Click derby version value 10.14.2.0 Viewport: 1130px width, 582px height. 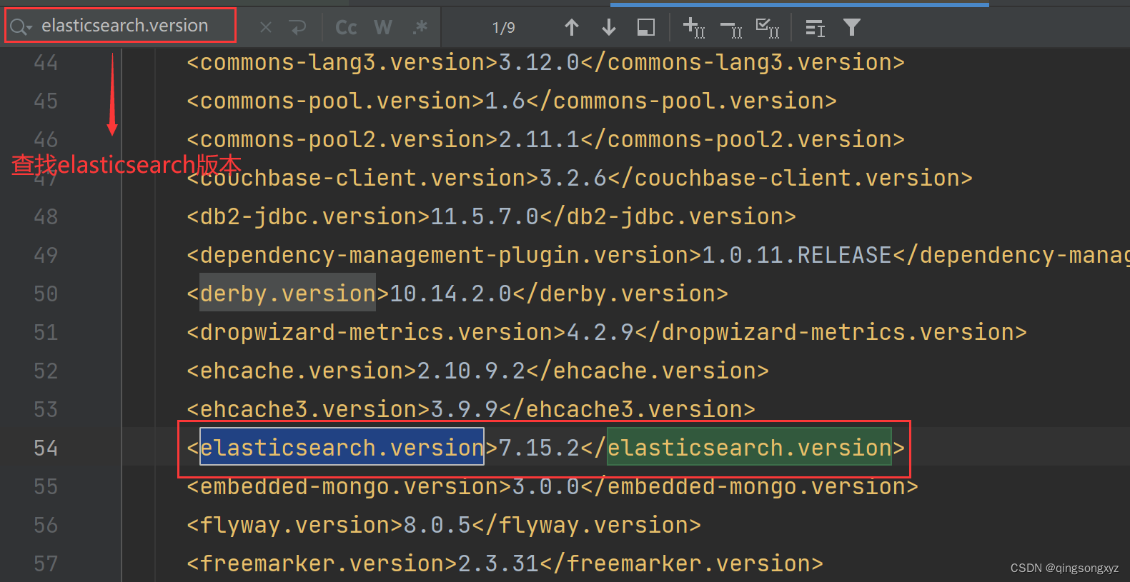[451, 294]
